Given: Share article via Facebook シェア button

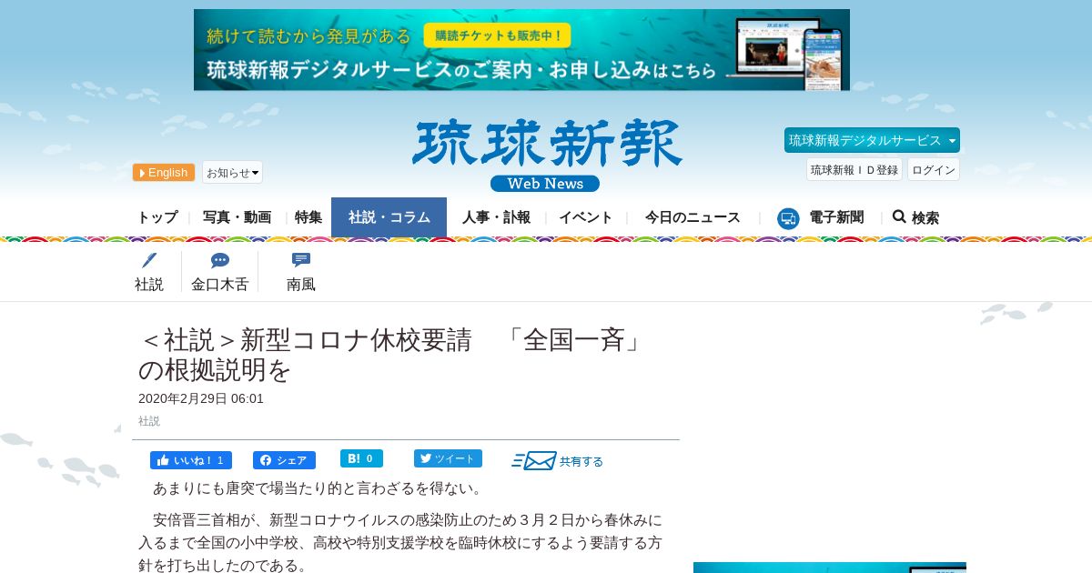Looking at the screenshot, I should 284,460.
